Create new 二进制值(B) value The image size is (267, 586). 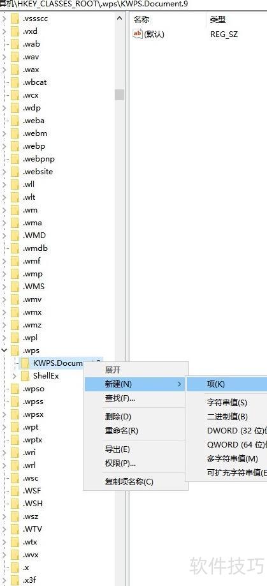(226, 416)
